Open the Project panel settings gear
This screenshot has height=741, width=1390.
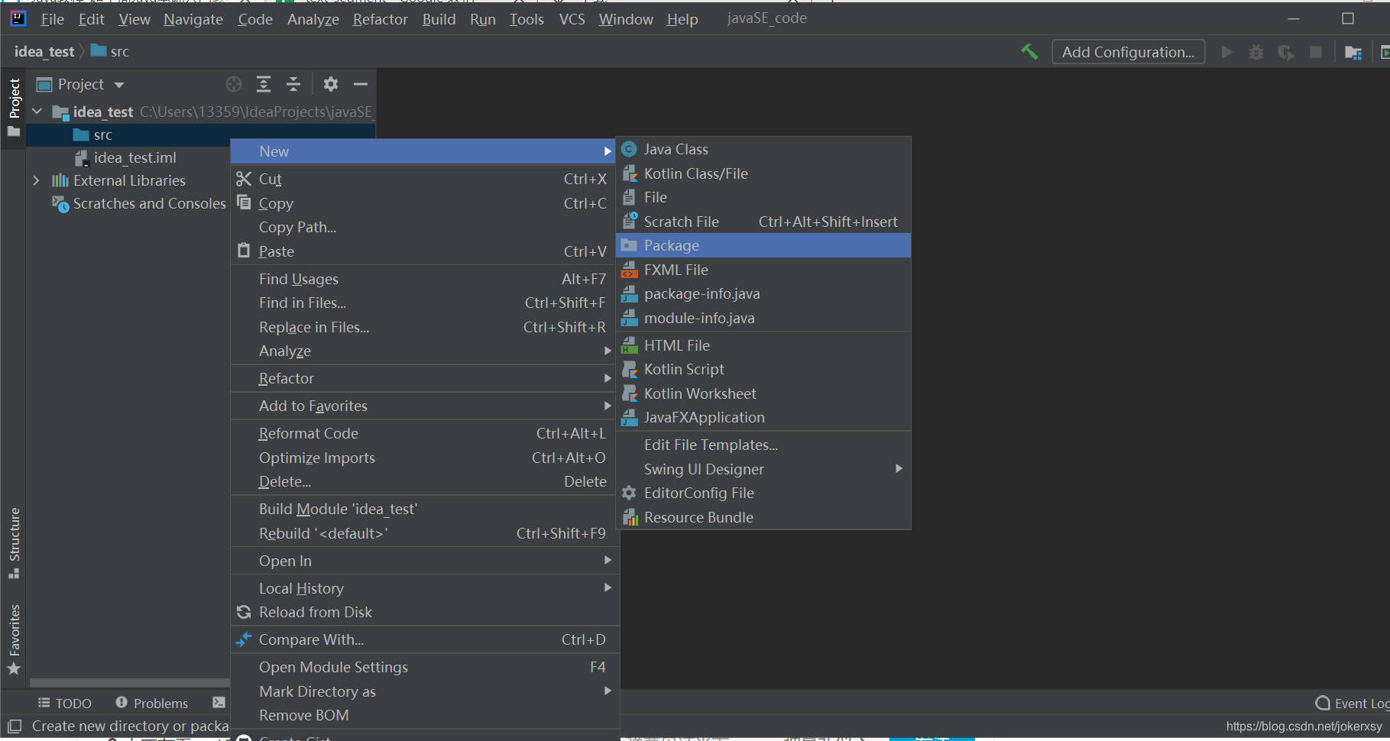(x=331, y=84)
